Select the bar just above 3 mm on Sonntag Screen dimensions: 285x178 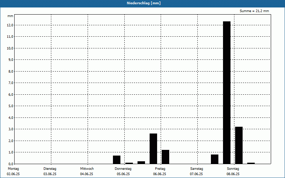click(239, 145)
